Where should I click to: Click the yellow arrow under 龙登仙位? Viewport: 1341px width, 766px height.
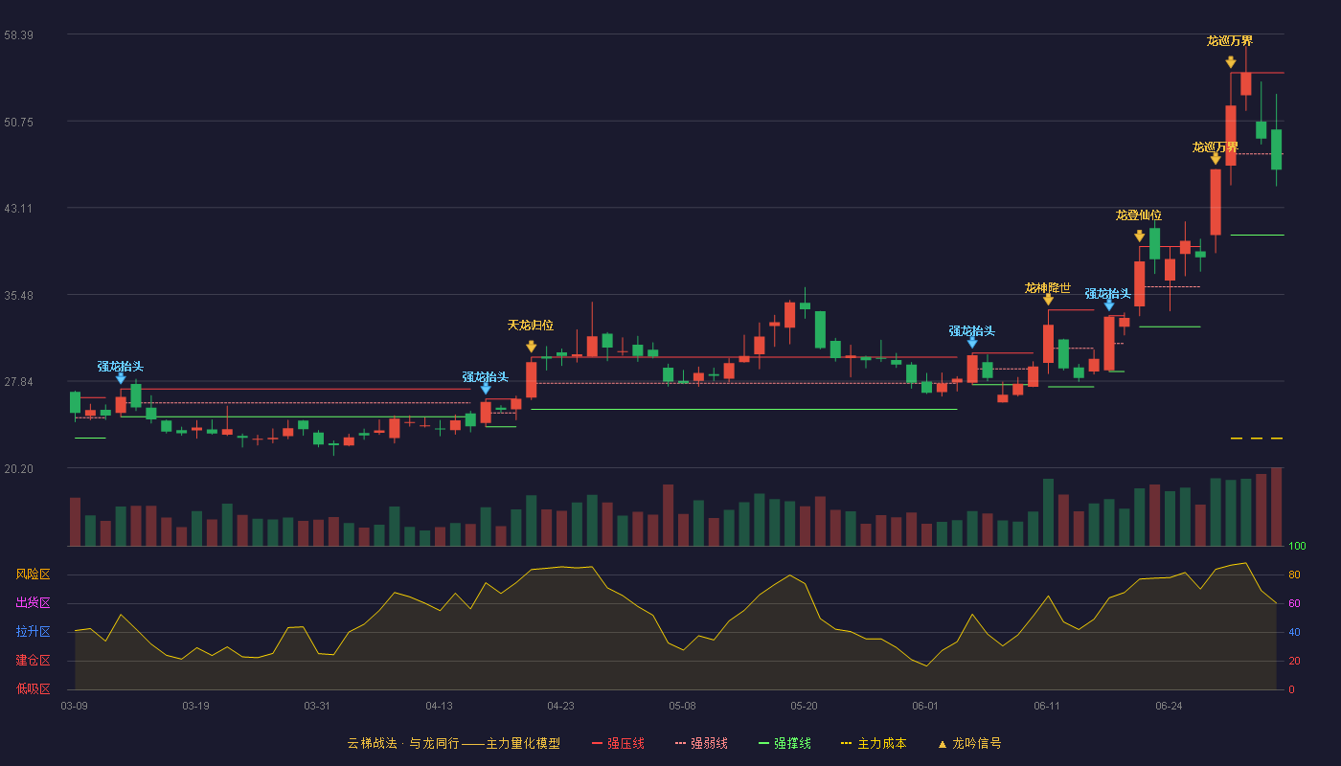(1139, 236)
